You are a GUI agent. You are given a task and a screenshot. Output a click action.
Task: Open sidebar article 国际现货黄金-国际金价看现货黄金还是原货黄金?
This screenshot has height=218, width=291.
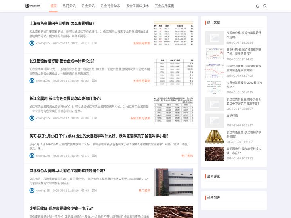pyautogui.click(x=244, y=68)
